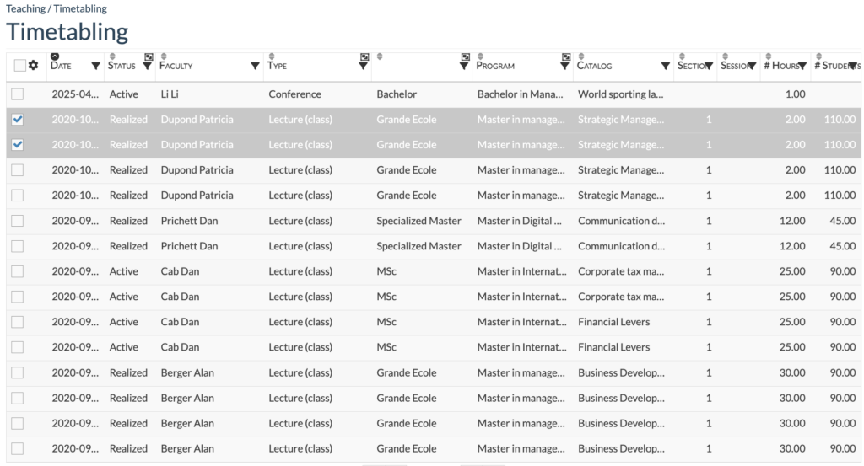Select the first Prichett Dan row checkbox
Viewport: 864px width, 466px height.
click(x=18, y=221)
